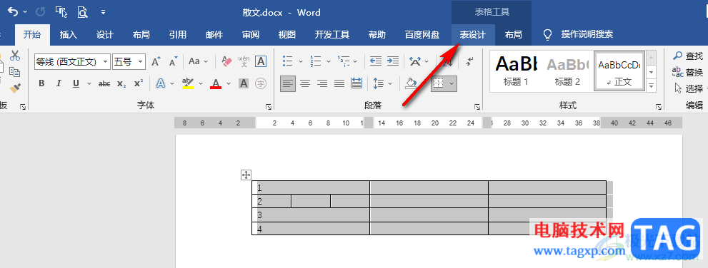Switch to the 设计 tab

(x=105, y=35)
